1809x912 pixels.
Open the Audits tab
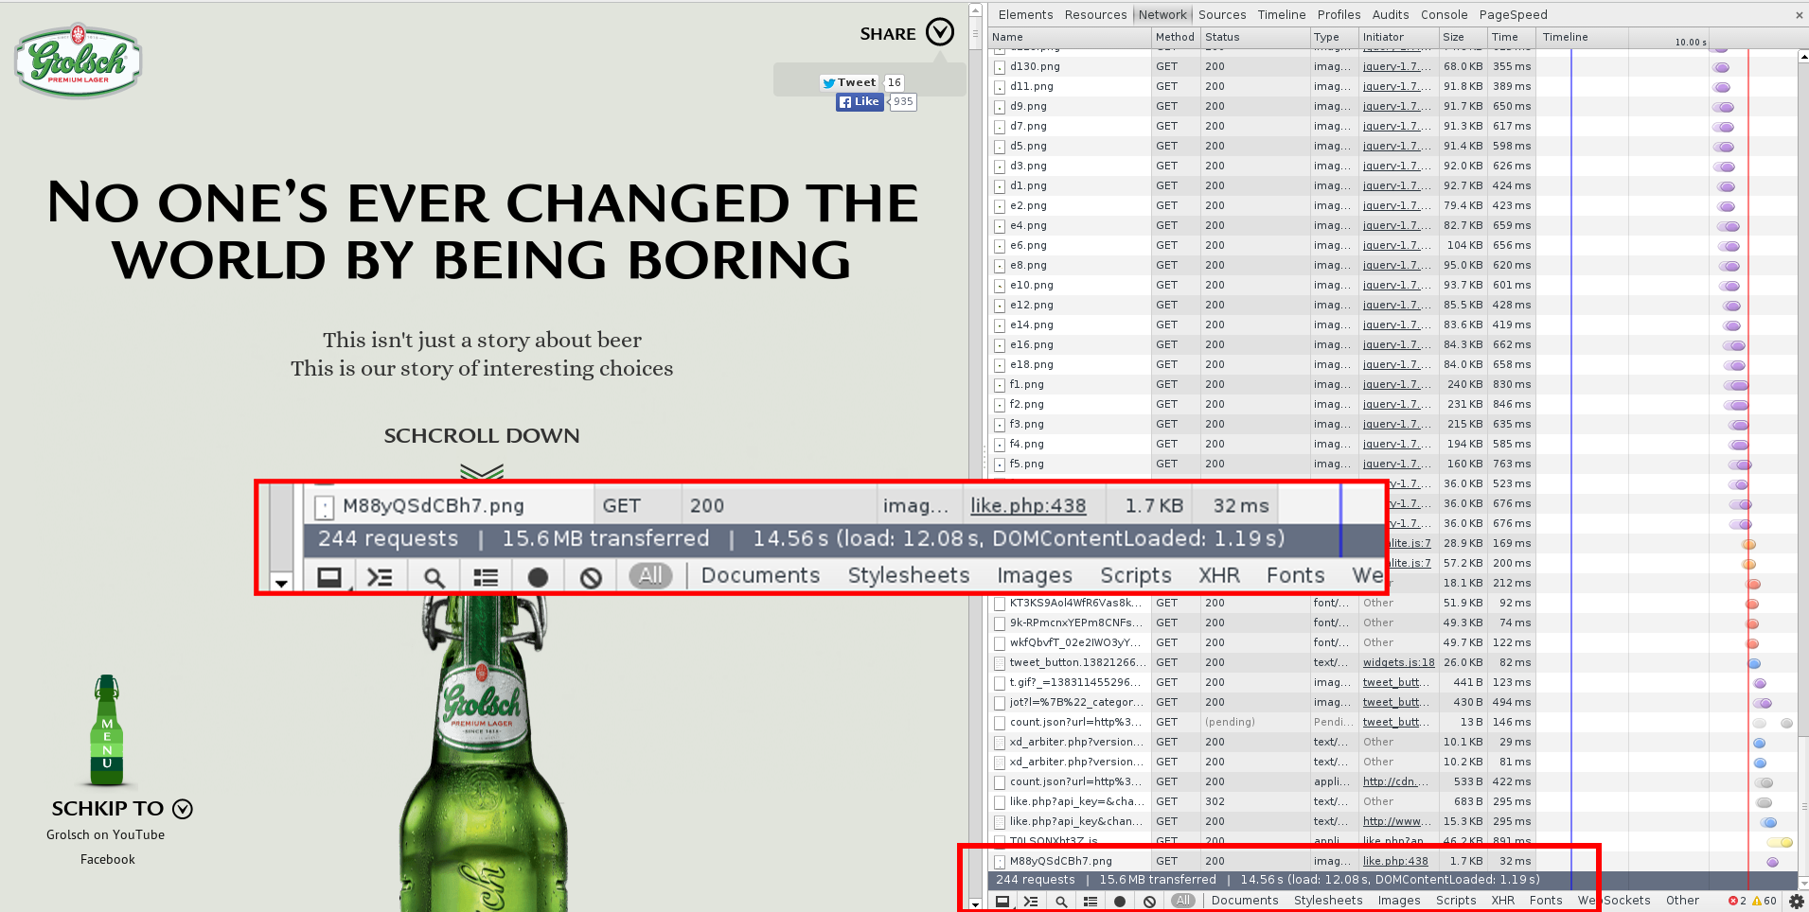pos(1391,15)
